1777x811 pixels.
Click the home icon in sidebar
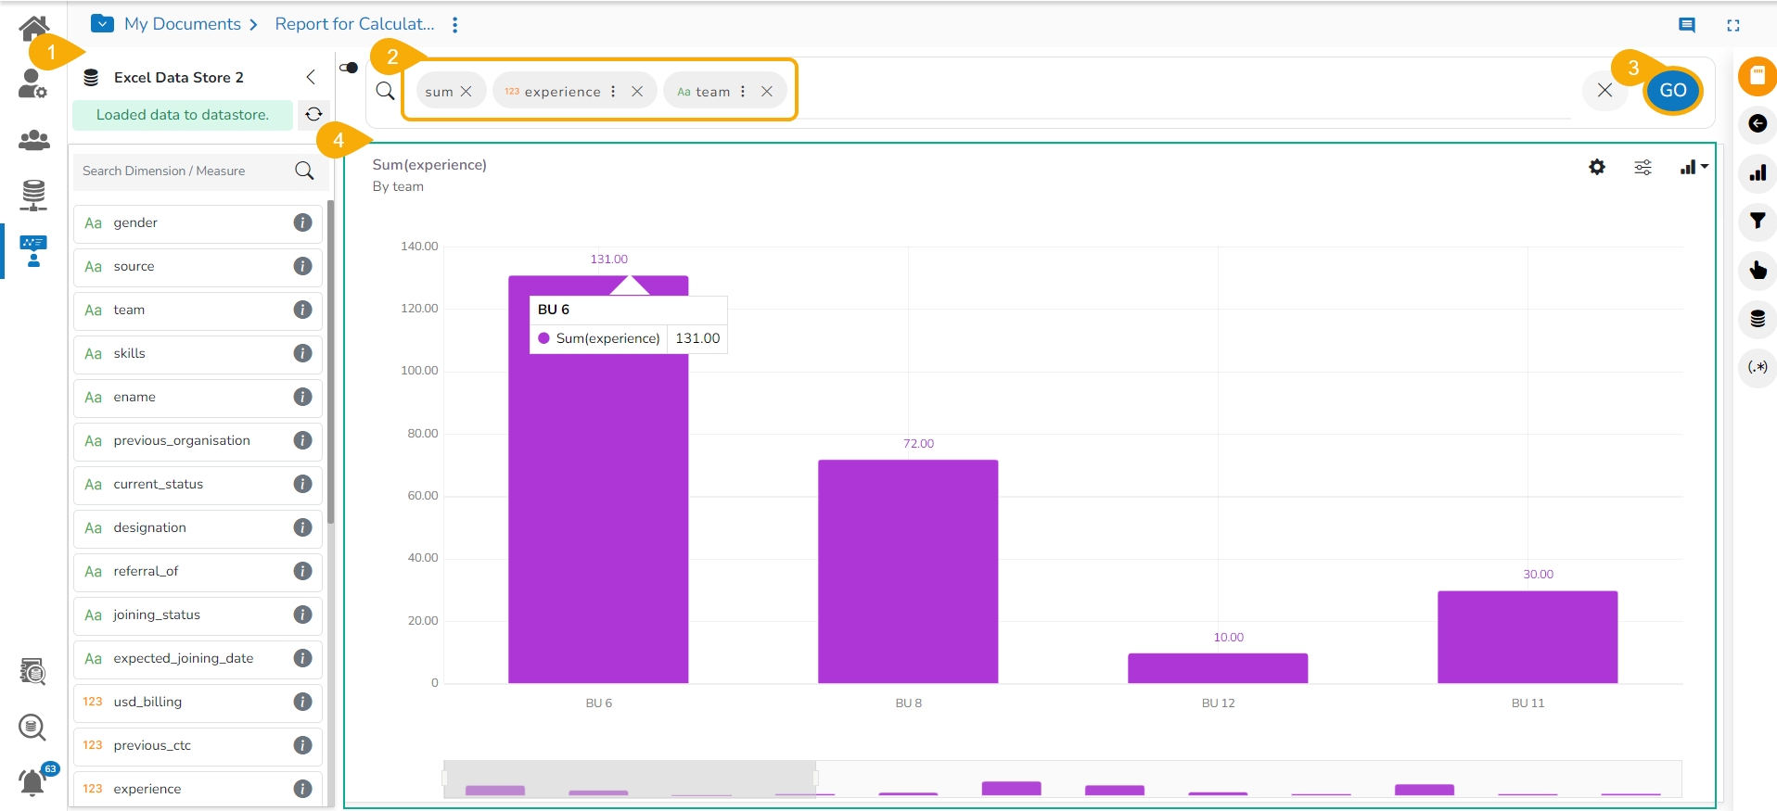point(33,28)
